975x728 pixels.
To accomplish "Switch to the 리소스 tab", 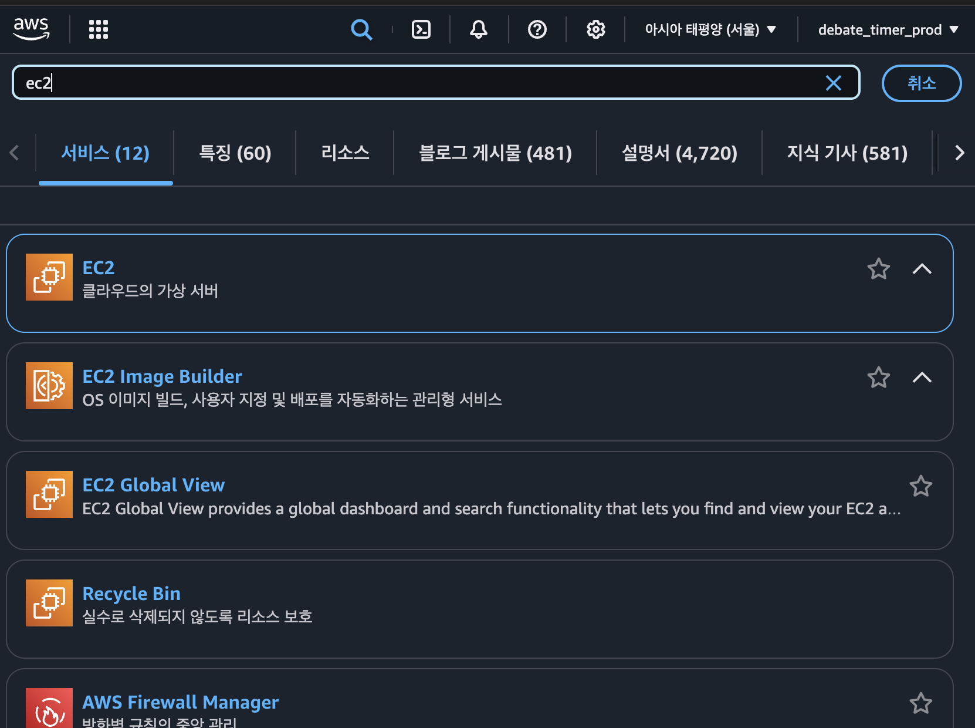I will coord(346,153).
